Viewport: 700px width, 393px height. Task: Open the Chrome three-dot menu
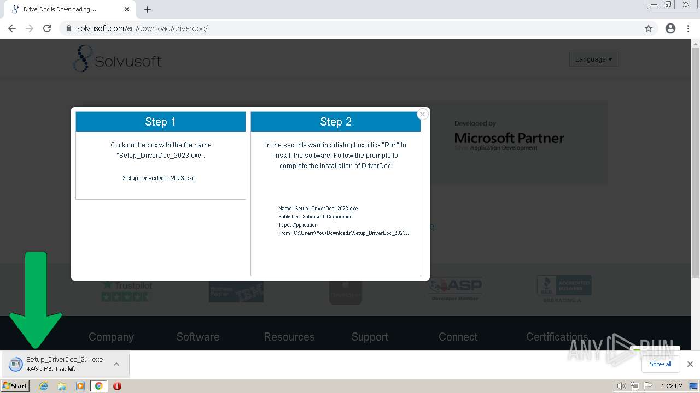click(x=688, y=28)
